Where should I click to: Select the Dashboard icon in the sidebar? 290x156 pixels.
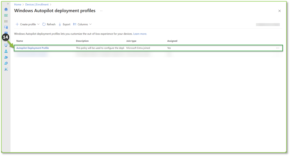[6, 15]
